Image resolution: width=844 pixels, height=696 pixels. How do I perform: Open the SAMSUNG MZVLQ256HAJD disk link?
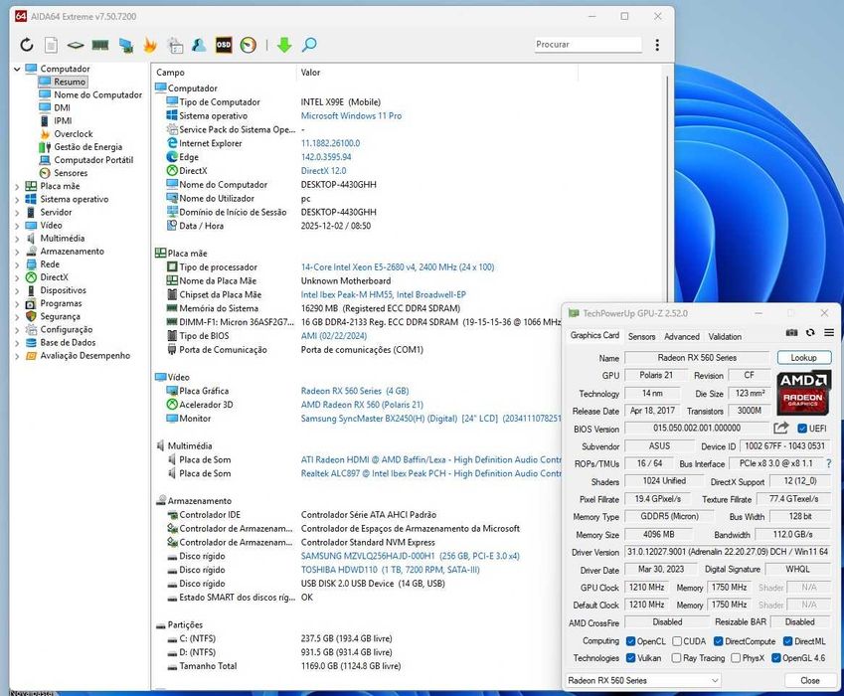pyautogui.click(x=411, y=556)
